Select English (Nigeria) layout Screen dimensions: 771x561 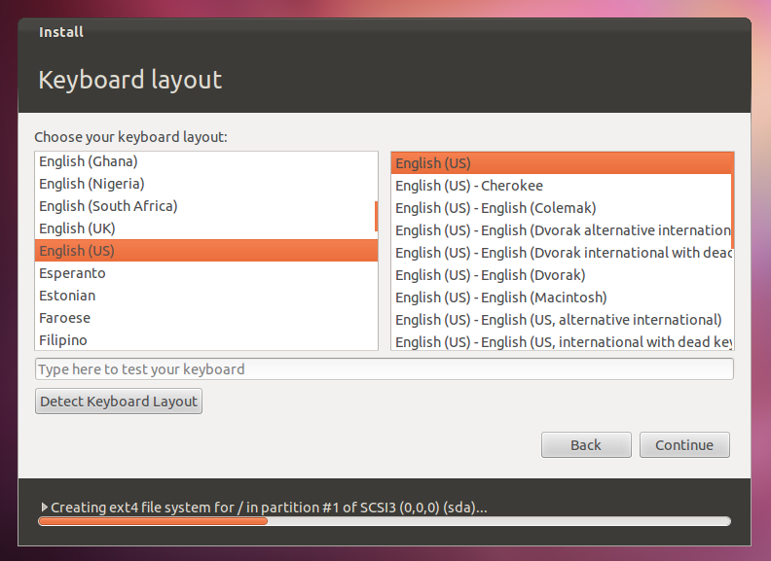coord(206,184)
